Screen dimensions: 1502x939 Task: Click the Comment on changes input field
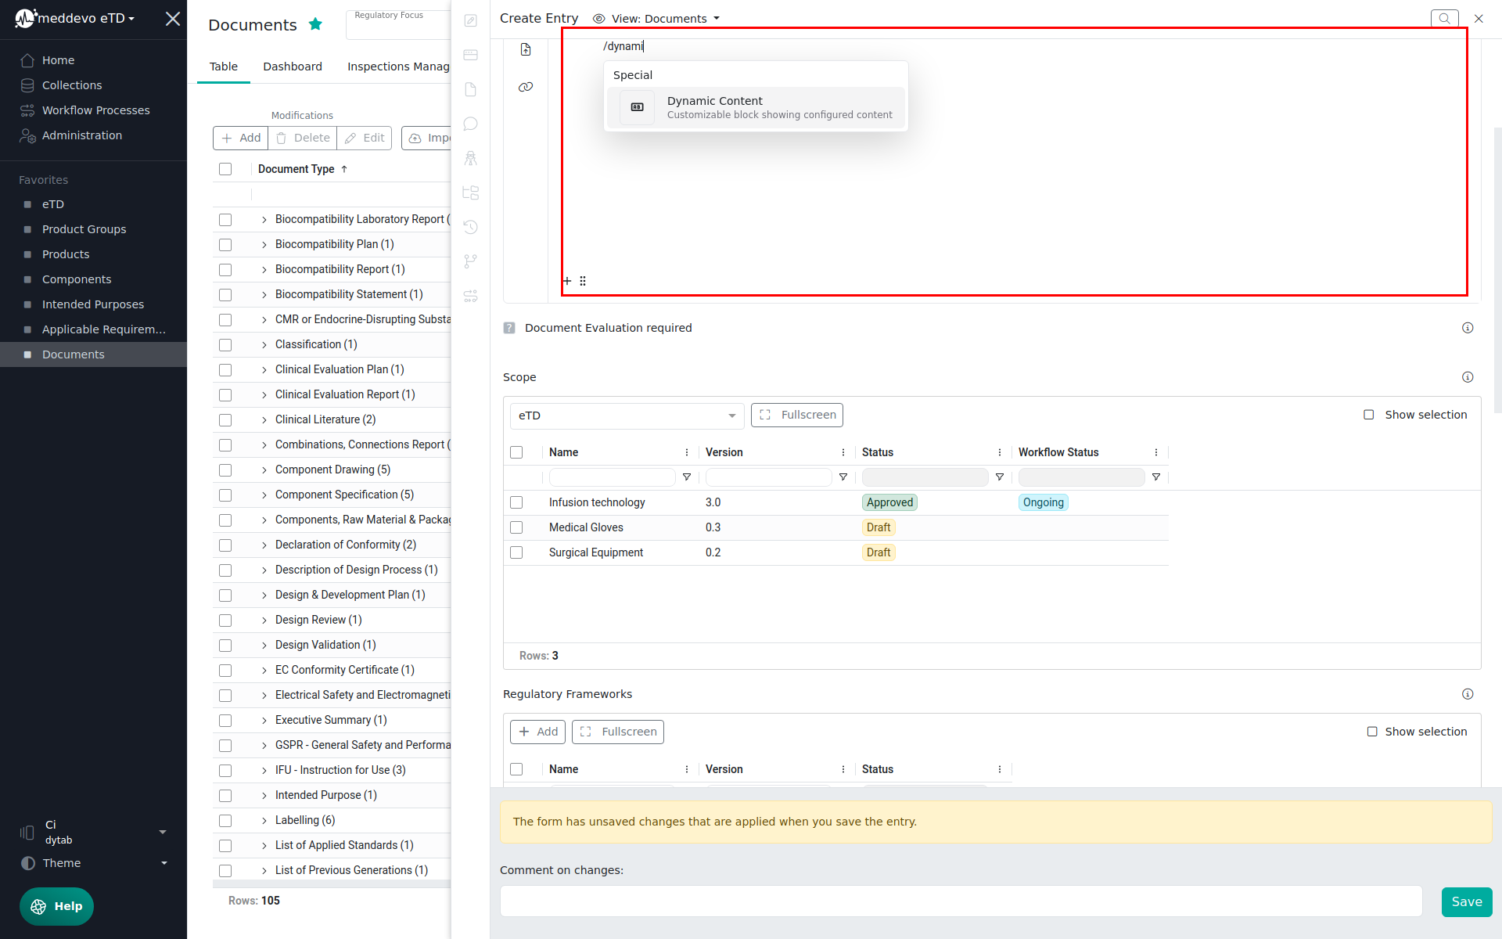(x=961, y=901)
